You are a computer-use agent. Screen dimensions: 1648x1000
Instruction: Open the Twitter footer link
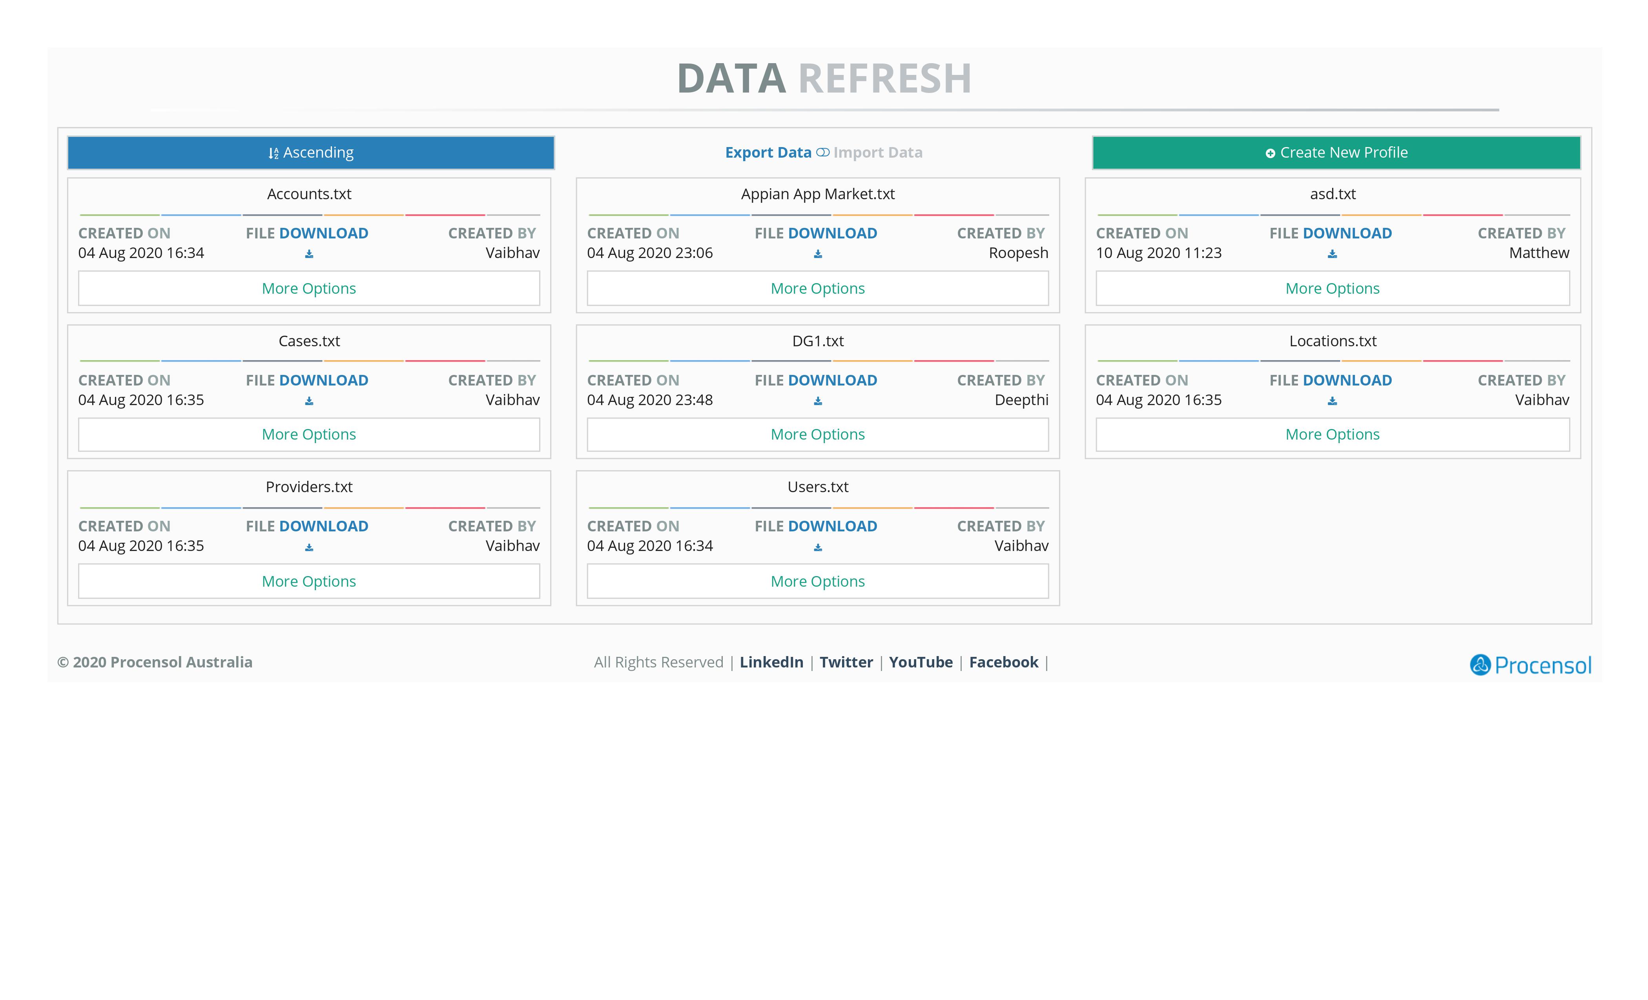click(846, 662)
